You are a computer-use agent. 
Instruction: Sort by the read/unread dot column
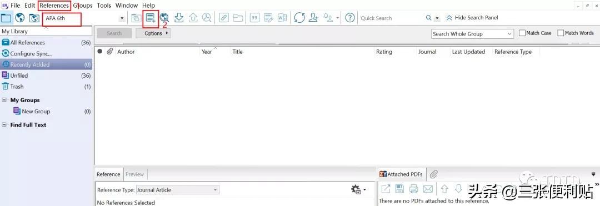point(100,51)
